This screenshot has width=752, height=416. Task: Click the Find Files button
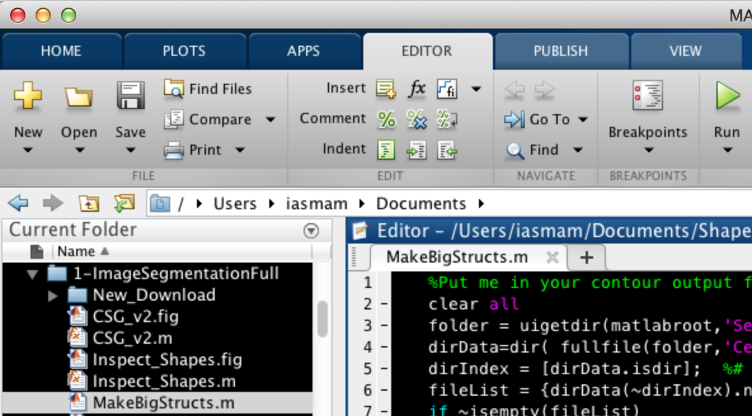click(x=208, y=89)
